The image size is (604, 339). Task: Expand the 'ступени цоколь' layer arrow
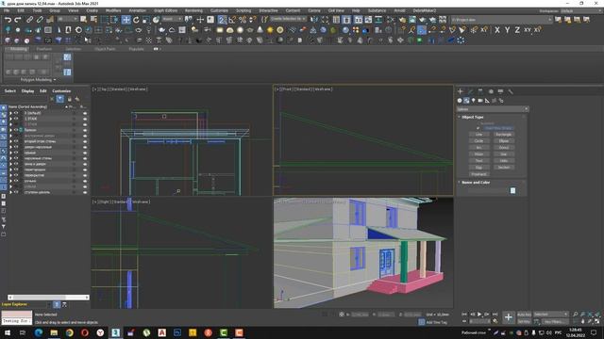click(10, 192)
